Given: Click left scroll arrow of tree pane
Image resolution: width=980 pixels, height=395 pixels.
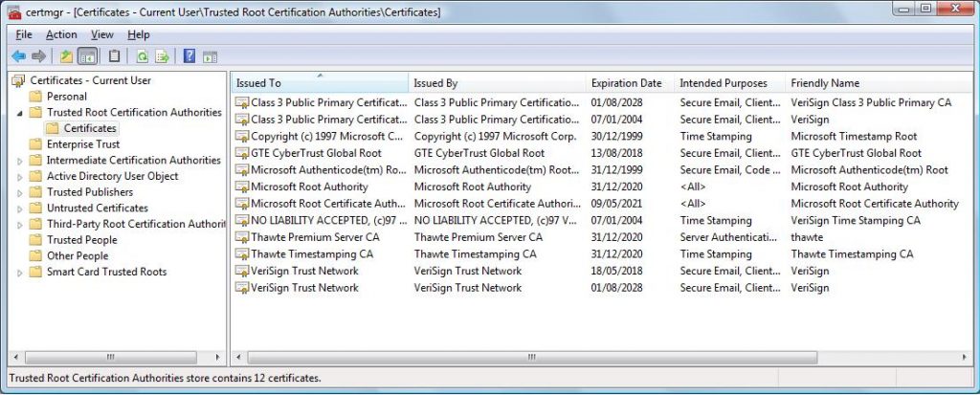Looking at the screenshot, I should (x=15, y=358).
